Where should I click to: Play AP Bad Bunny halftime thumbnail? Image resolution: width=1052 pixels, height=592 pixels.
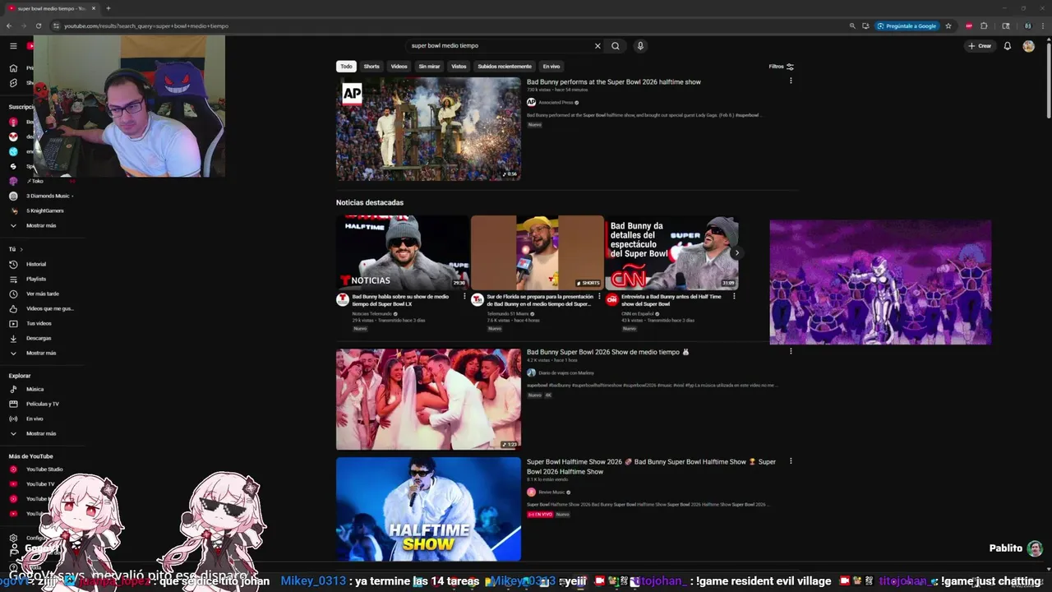click(x=428, y=129)
